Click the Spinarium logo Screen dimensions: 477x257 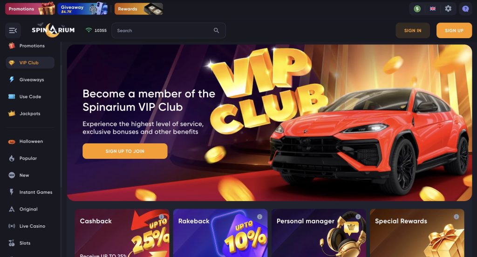click(53, 30)
